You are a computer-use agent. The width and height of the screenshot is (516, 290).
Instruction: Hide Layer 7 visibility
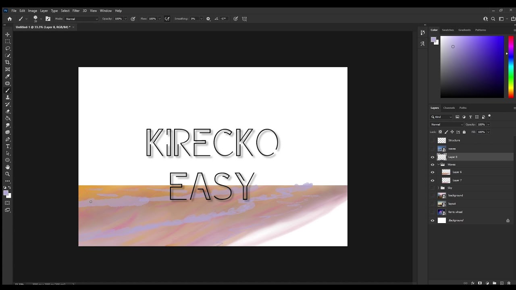coord(433,180)
